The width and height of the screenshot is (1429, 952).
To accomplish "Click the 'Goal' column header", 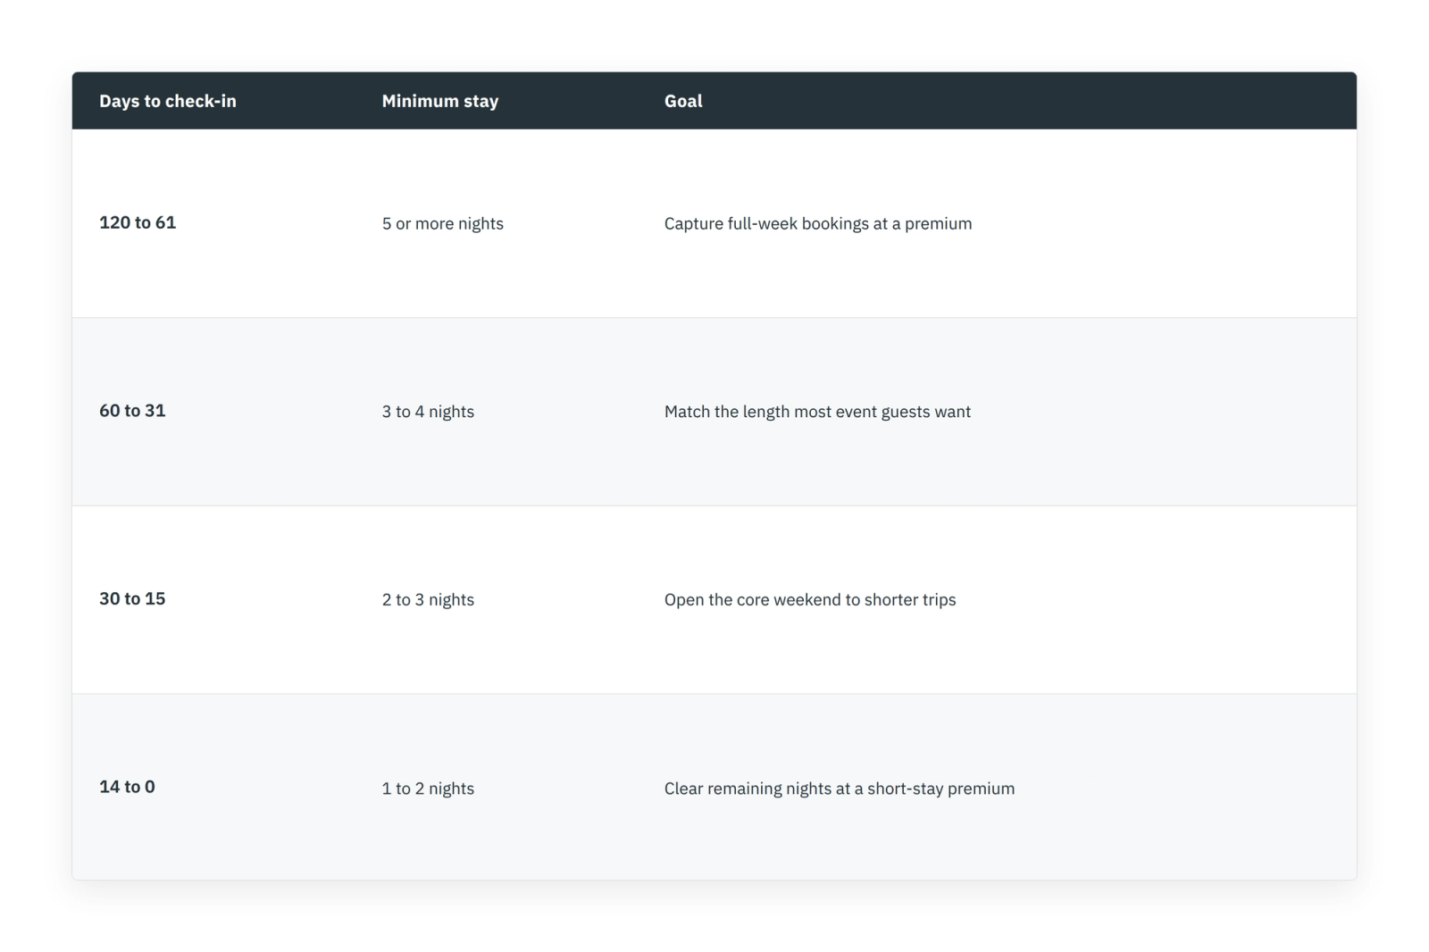I will point(683,101).
